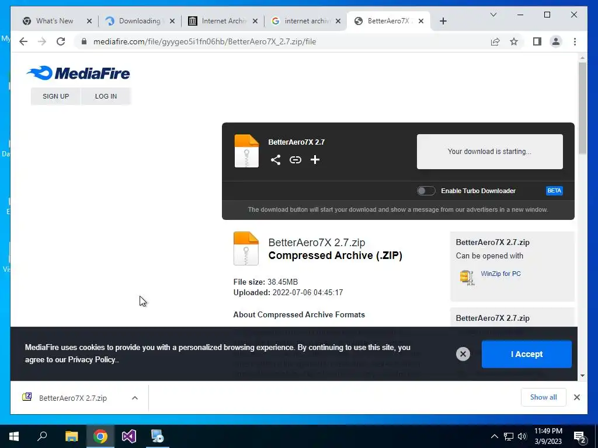Open Windows search from the taskbar
The height and width of the screenshot is (448, 598).
[x=42, y=436]
